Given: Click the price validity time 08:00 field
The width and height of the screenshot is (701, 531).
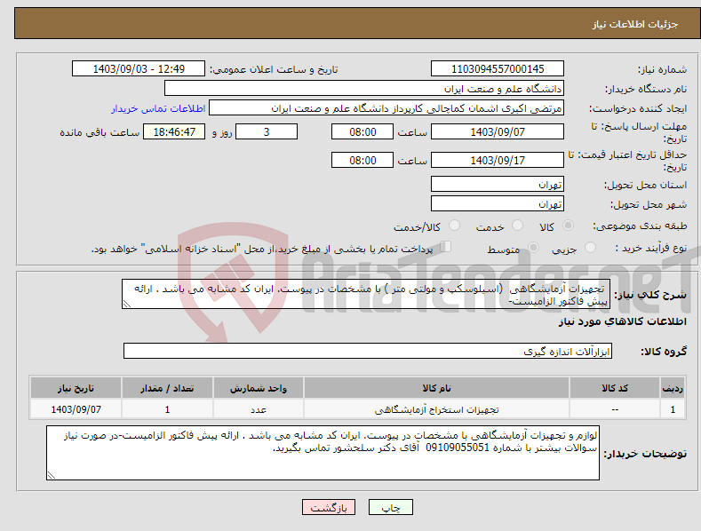Looking at the screenshot, I should [x=362, y=160].
